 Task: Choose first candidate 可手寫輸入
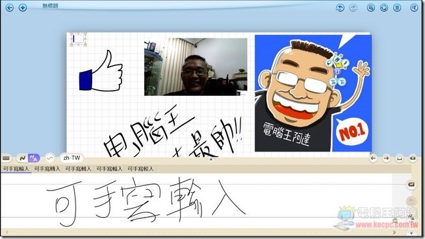coord(16,169)
